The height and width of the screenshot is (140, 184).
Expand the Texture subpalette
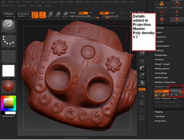159,60
